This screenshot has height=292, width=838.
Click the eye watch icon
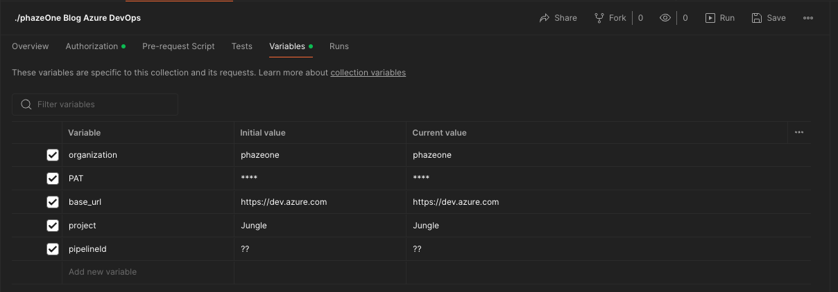coord(665,18)
